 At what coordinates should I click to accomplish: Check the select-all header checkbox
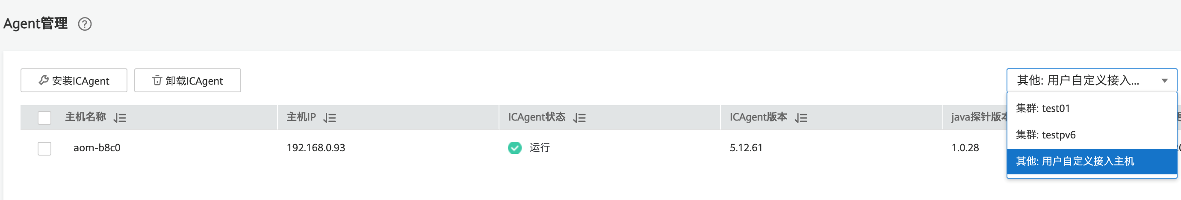pyautogui.click(x=44, y=118)
